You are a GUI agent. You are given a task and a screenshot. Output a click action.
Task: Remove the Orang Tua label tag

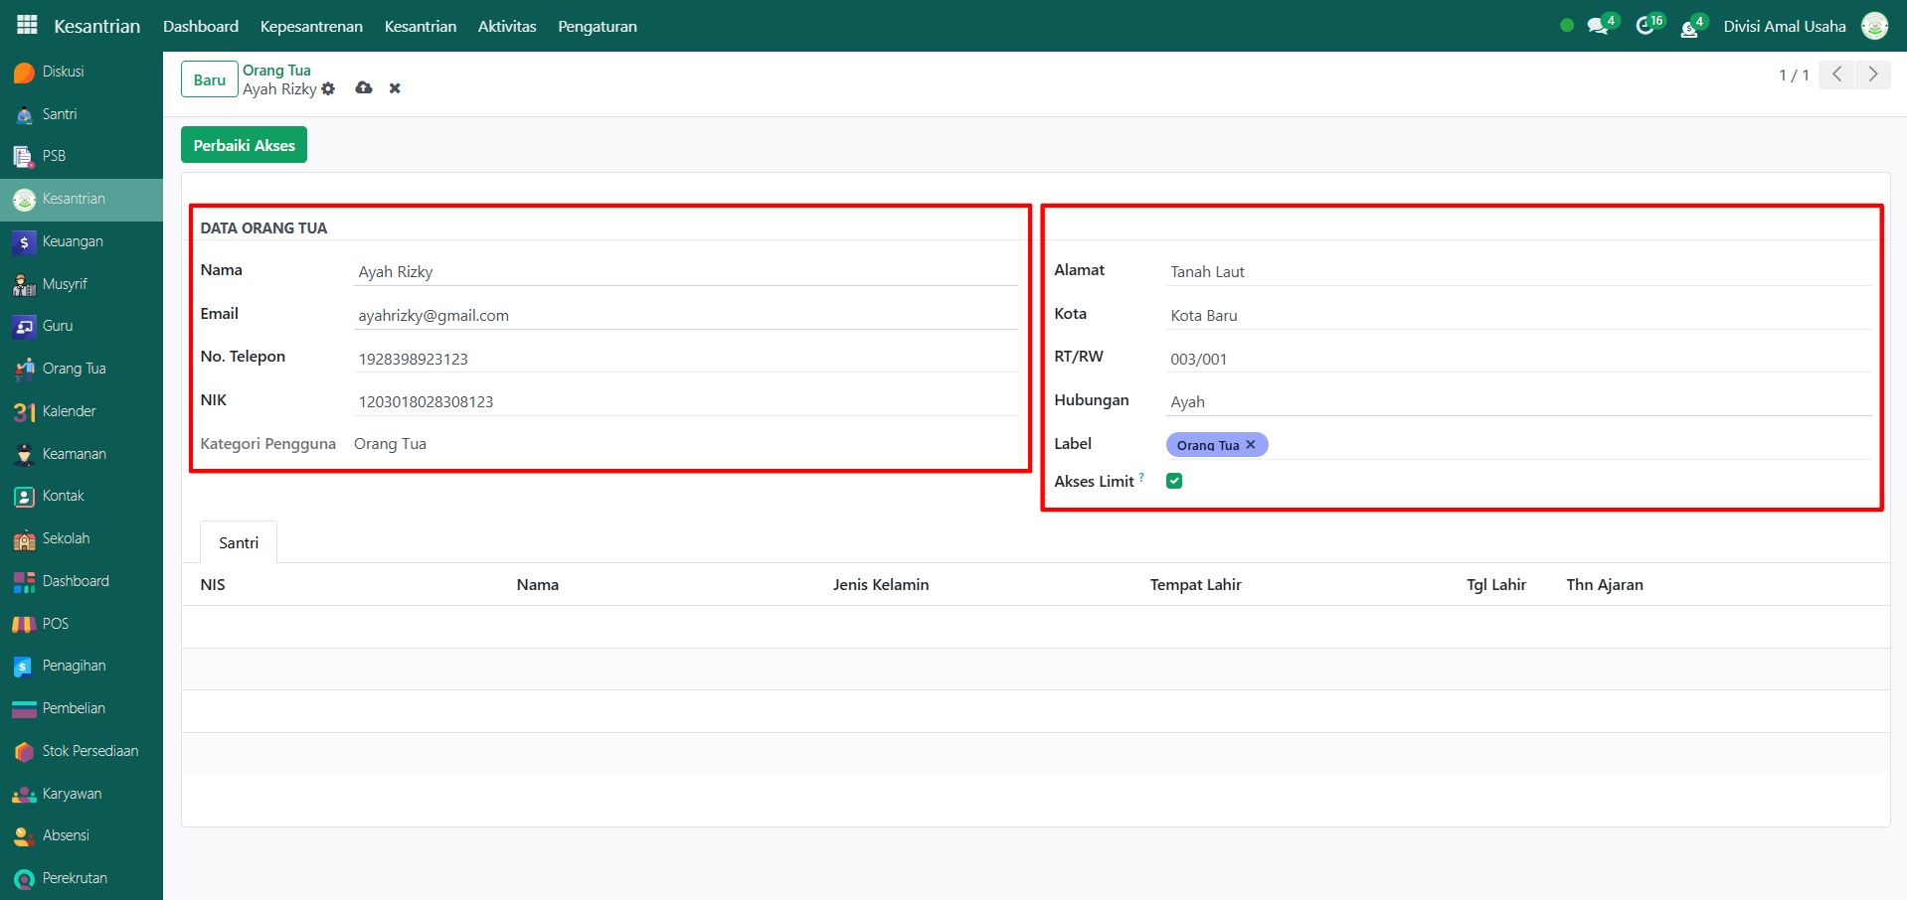coord(1251,445)
